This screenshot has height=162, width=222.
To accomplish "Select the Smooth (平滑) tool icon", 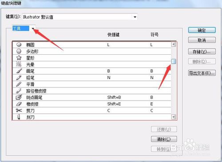I will [19, 84].
